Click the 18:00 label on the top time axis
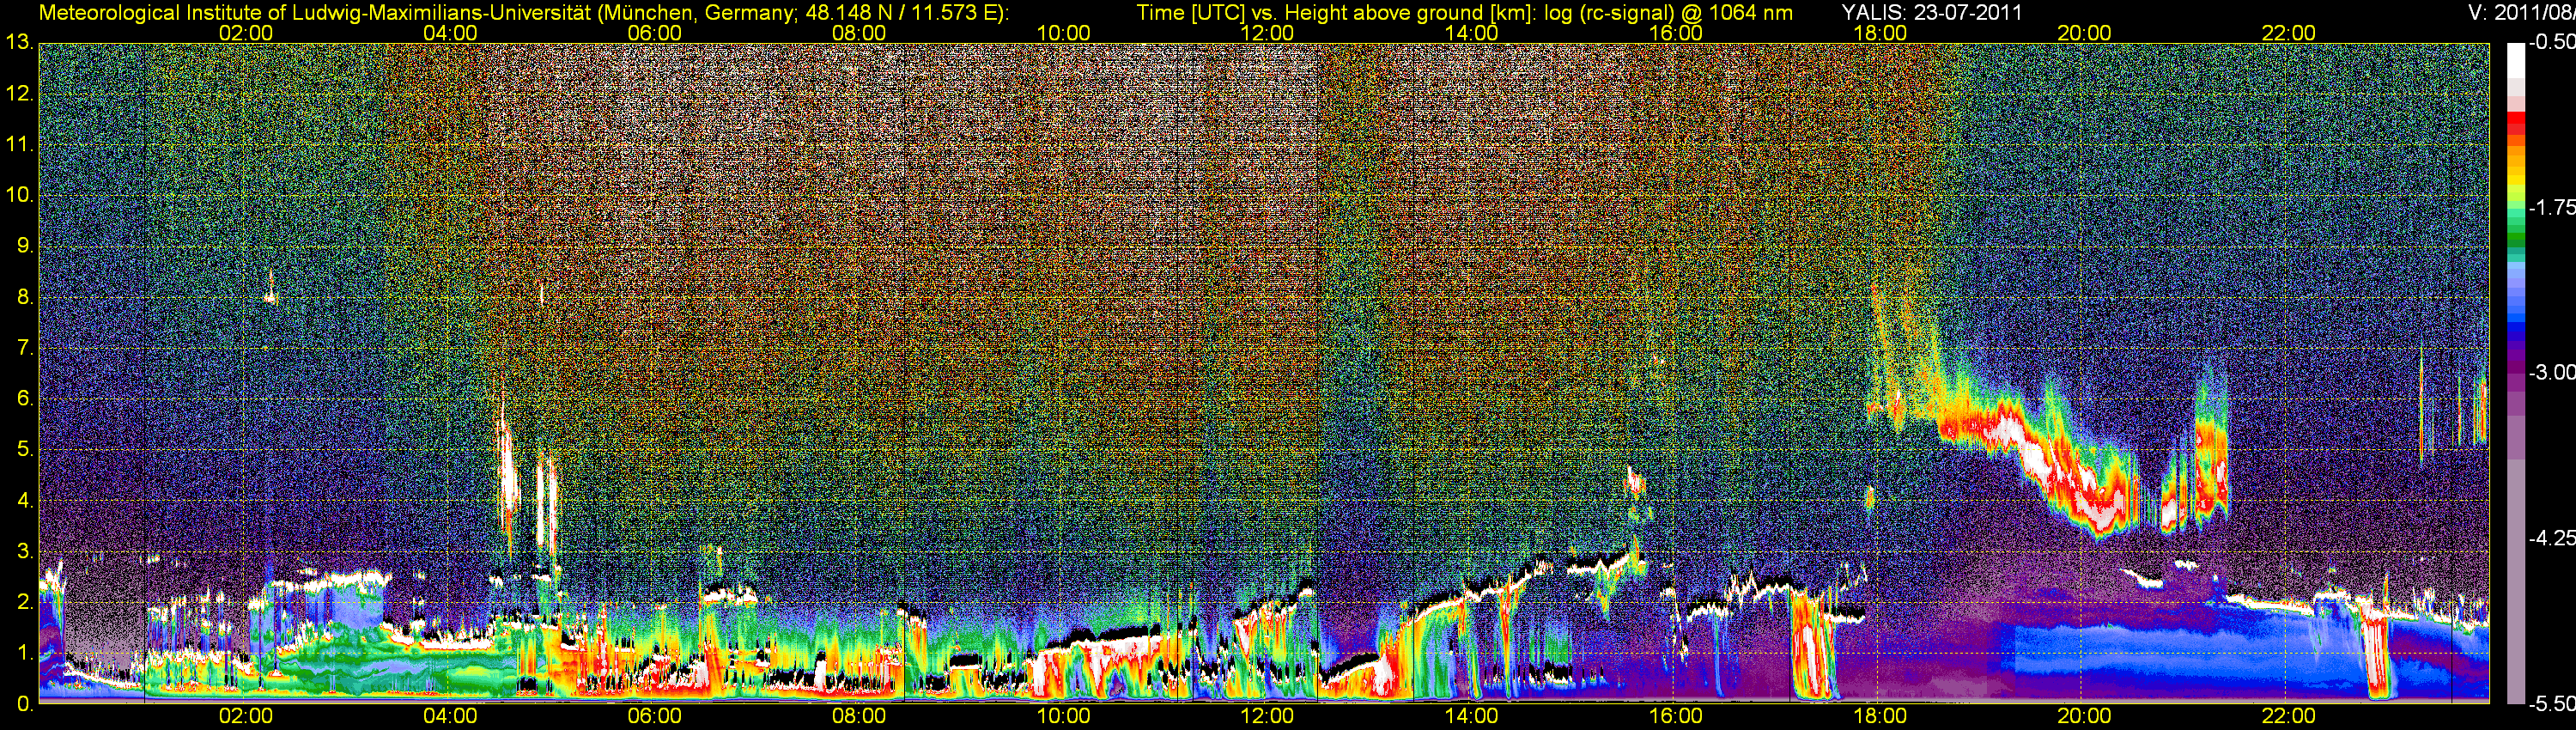2576x730 pixels. (1880, 33)
